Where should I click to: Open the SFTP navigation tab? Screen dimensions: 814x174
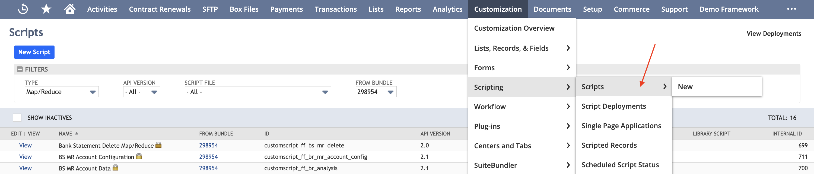pyautogui.click(x=210, y=9)
